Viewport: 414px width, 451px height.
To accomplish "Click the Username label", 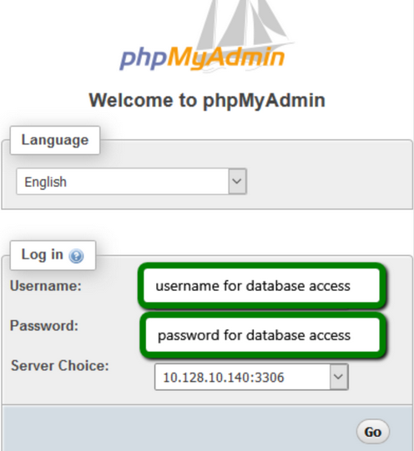I will [x=46, y=286].
